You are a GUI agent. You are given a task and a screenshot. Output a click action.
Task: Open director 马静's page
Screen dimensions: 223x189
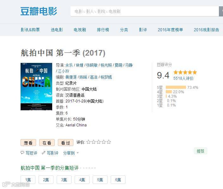[129, 65]
